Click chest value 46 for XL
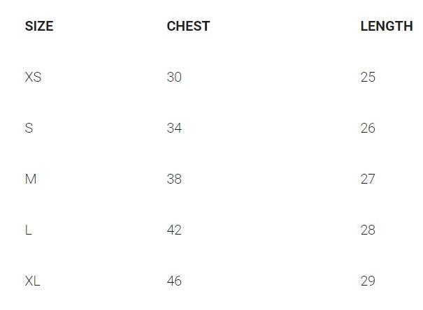The image size is (423, 310). 174,281
